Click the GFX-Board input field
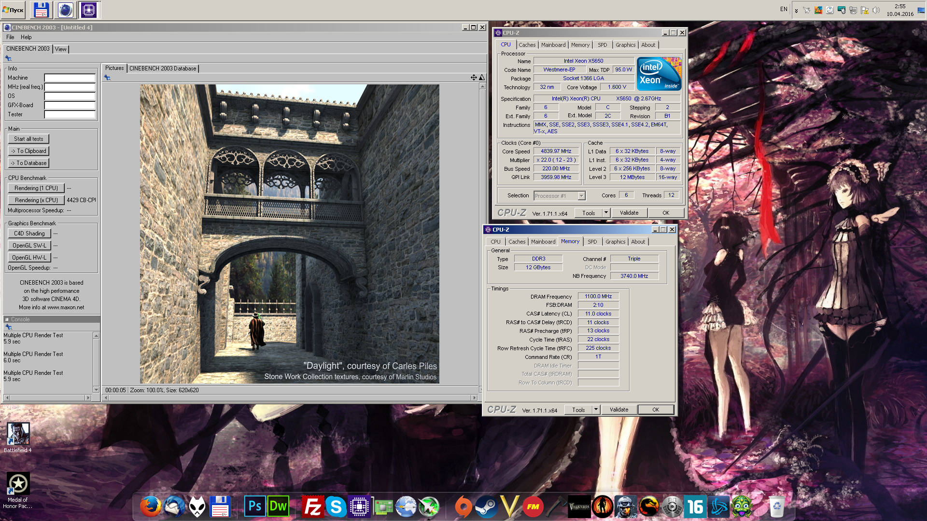This screenshot has width=927, height=521. pyautogui.click(x=70, y=105)
